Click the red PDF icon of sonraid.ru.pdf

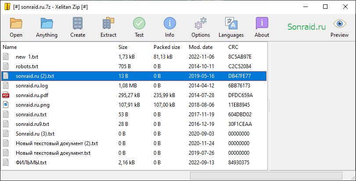pos(6,95)
